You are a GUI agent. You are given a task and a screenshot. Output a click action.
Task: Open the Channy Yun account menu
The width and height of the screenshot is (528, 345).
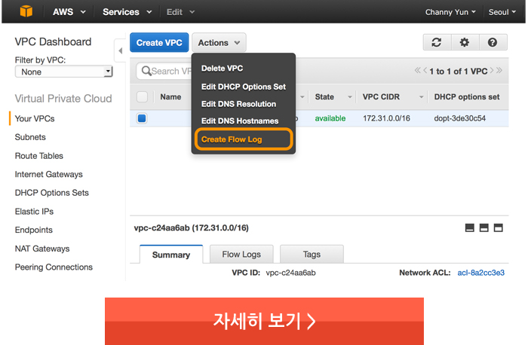click(x=450, y=12)
